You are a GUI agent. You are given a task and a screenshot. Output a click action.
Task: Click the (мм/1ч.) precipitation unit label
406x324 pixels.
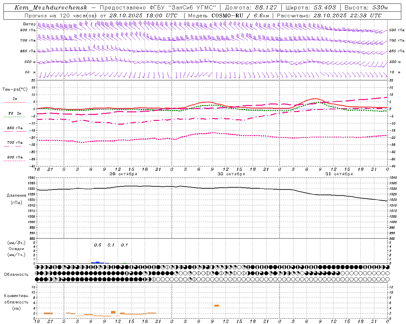pos(16,255)
